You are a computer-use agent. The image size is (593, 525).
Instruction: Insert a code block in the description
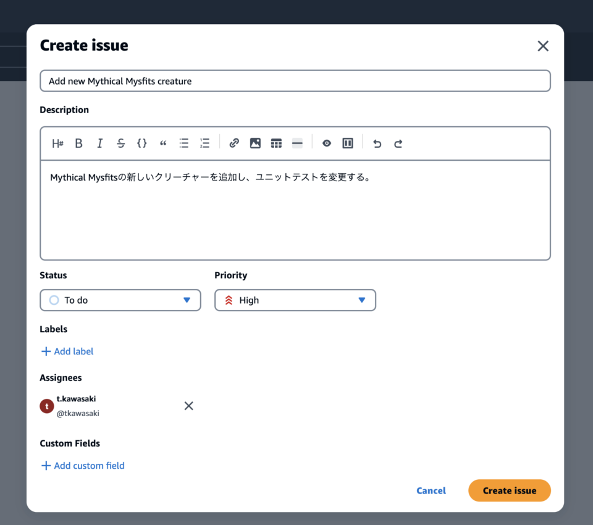click(x=141, y=143)
